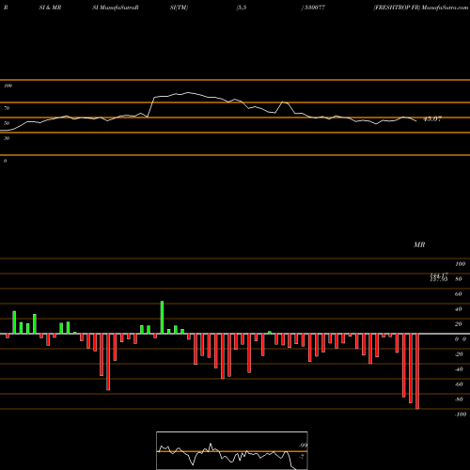The height and width of the screenshot is (470, 470).
Task: Click MR axis label -20
Action: click(x=459, y=354)
